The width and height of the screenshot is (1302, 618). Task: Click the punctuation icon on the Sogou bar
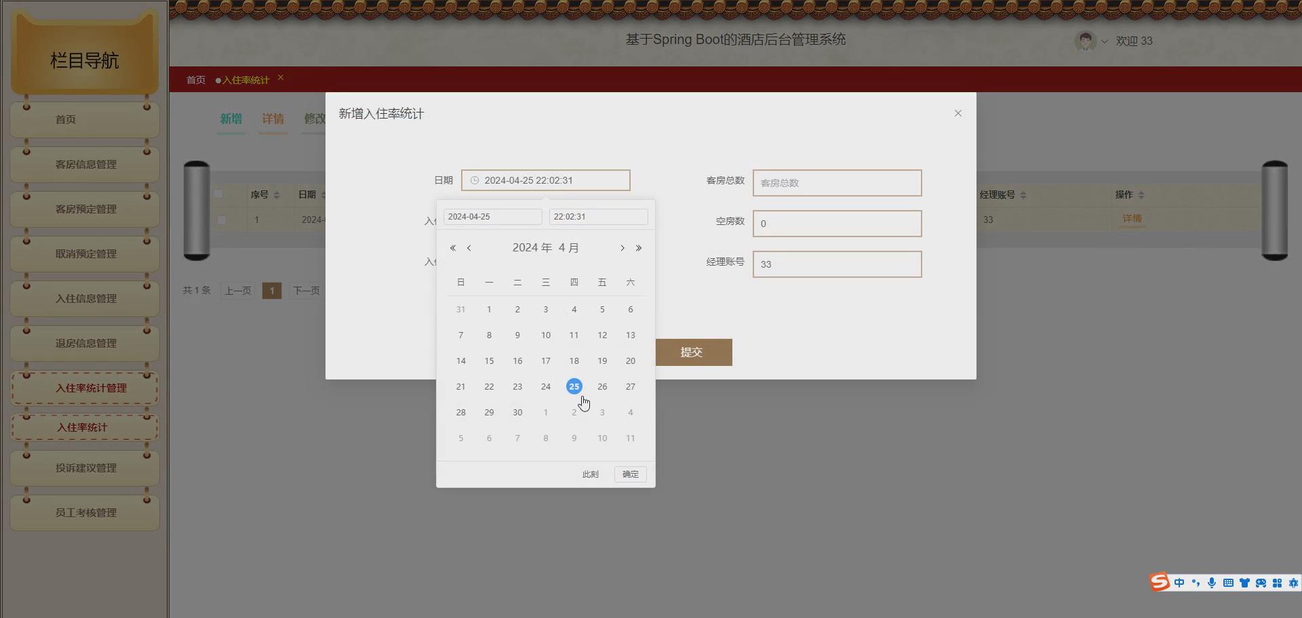tap(1196, 583)
